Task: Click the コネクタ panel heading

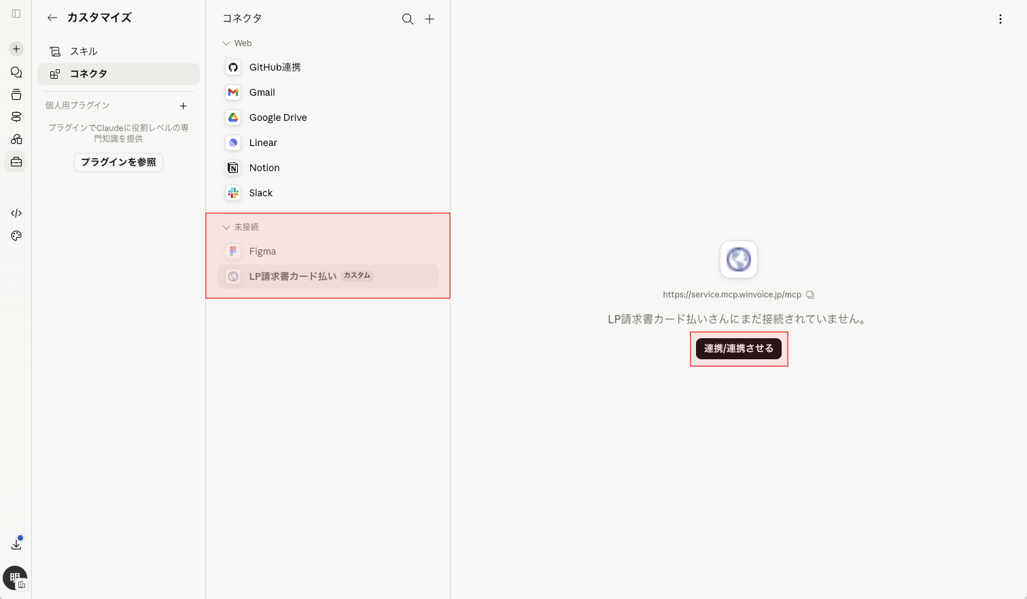Action: [x=242, y=18]
